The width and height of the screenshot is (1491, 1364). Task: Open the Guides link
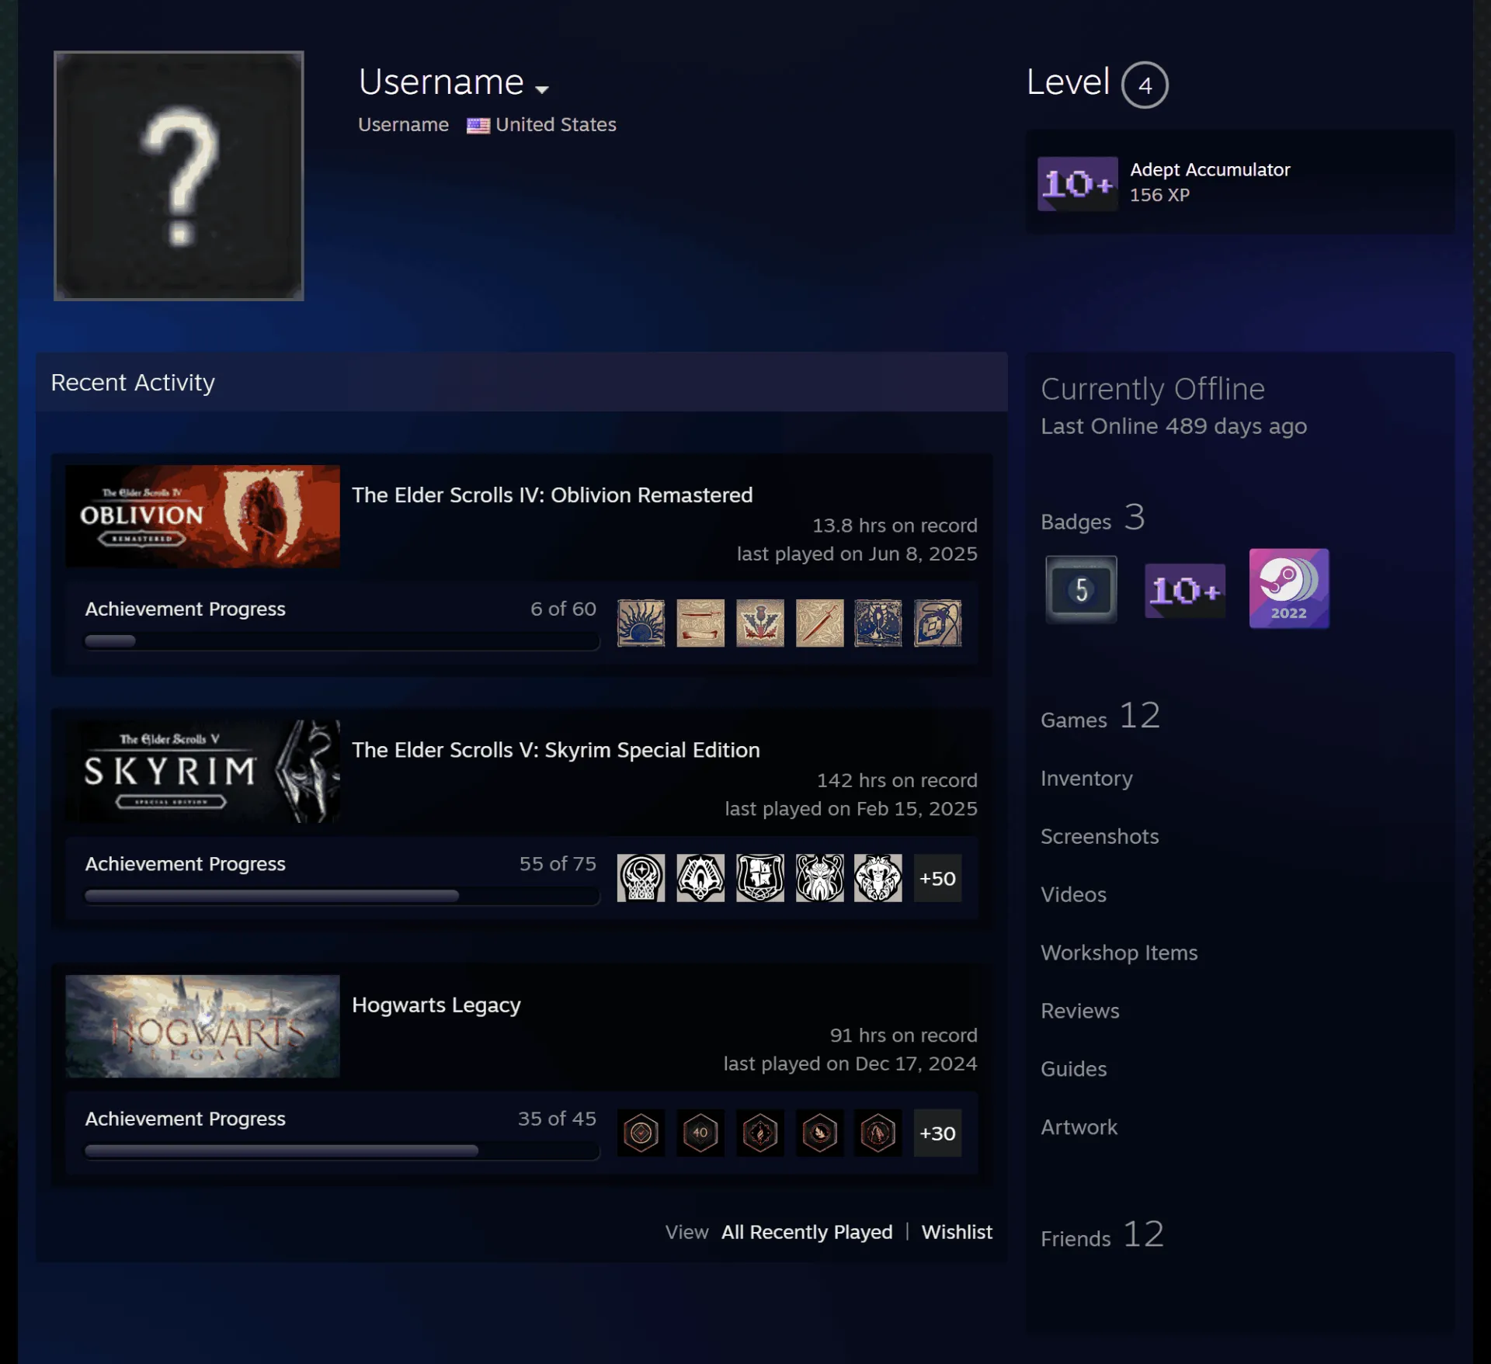click(1073, 1069)
